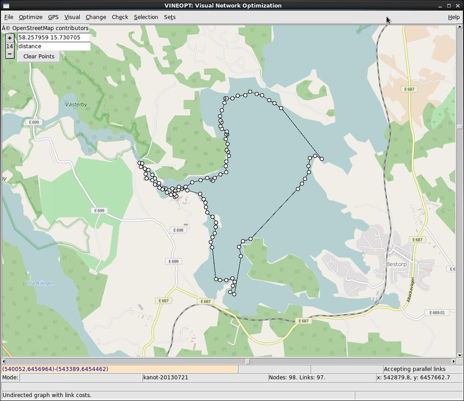Viewport: 464px width, 401px height.
Task: Click the coordinate range status field
Action: click(120, 369)
